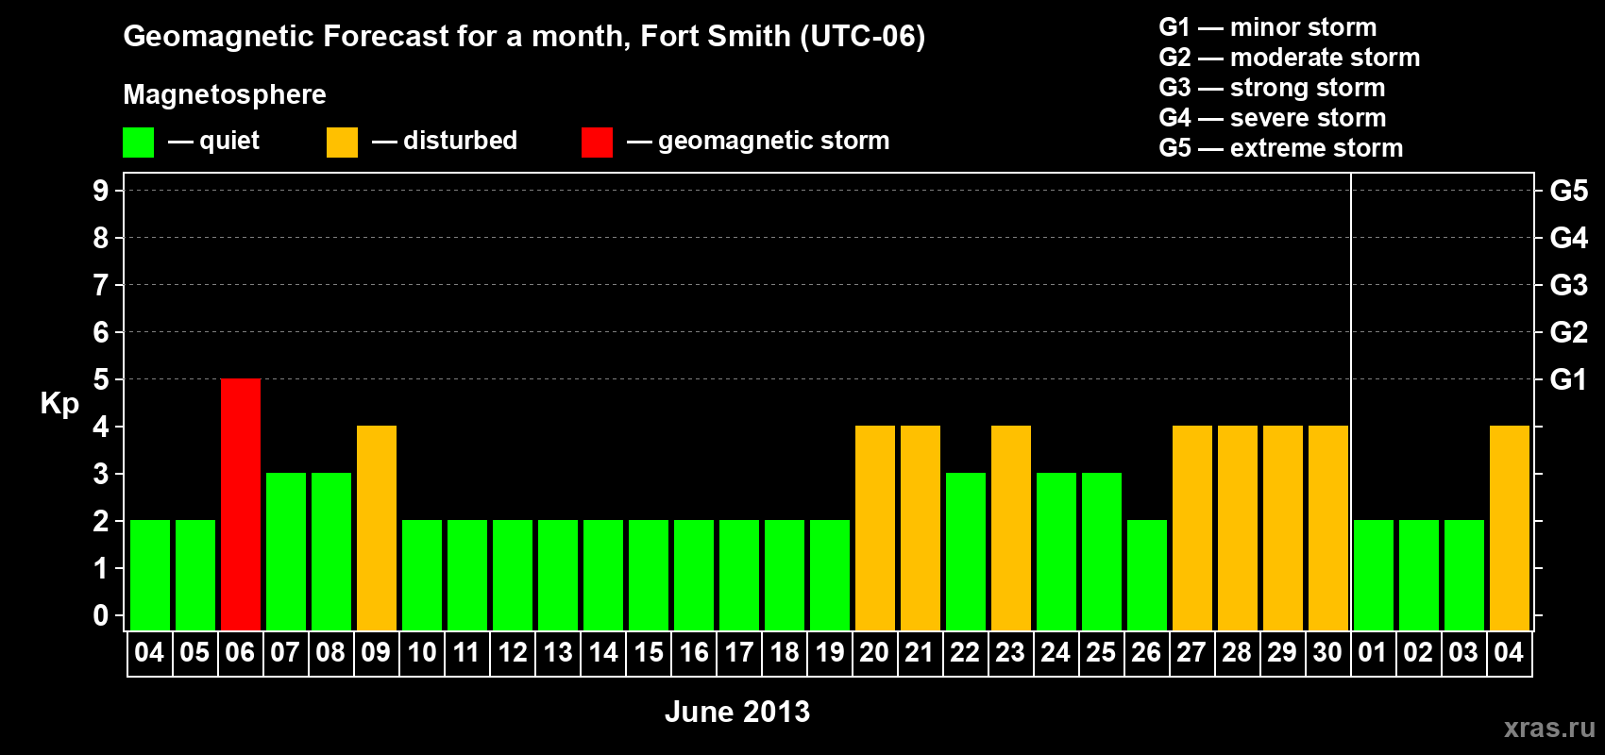This screenshot has width=1605, height=755.
Task: Click date label 21 on the axis
Action: pos(920,652)
